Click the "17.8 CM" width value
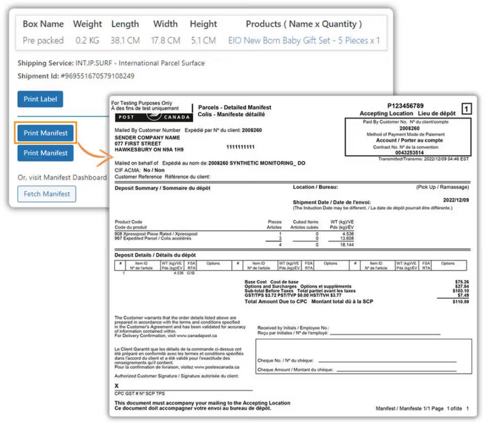The height and width of the screenshot is (425, 485). tap(165, 40)
